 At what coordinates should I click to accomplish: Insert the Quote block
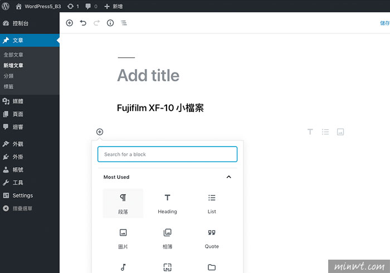[212, 238]
